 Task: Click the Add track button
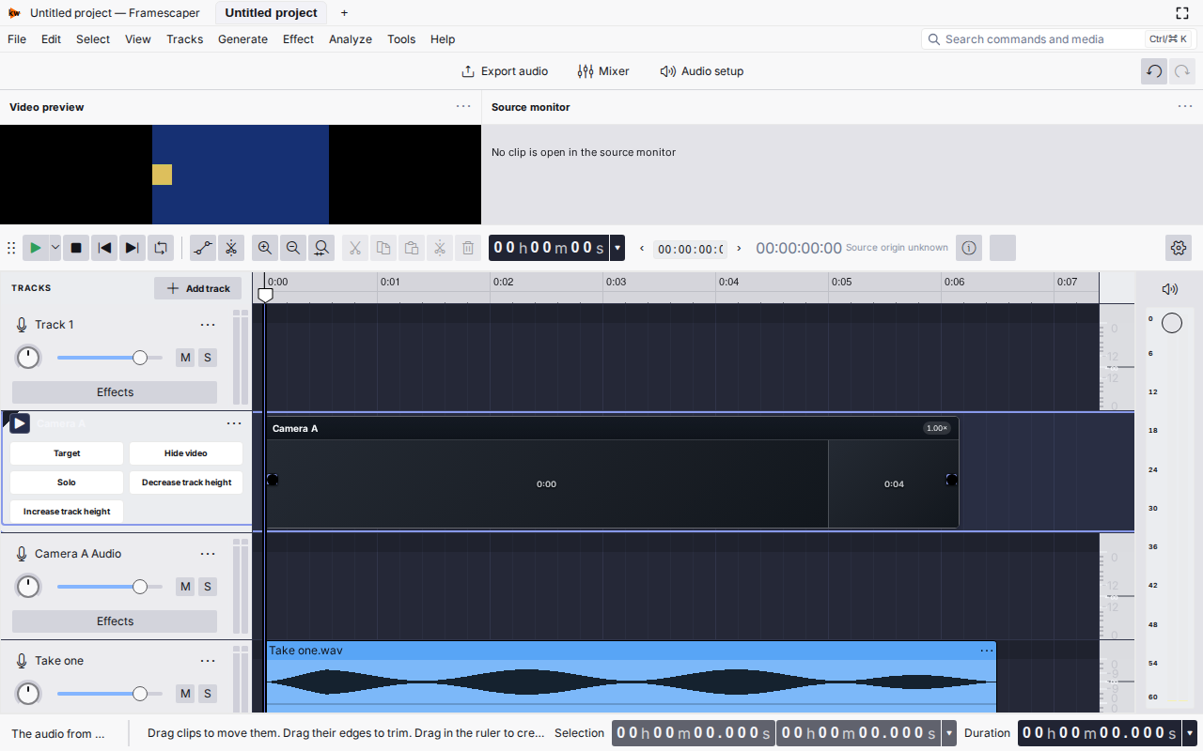point(197,288)
